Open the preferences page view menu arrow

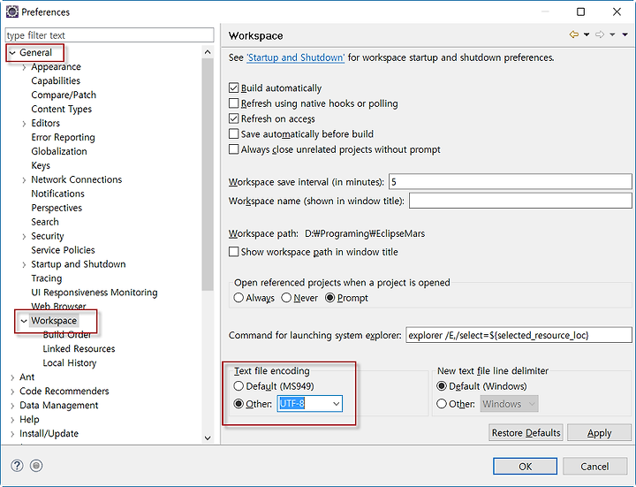coord(625,34)
